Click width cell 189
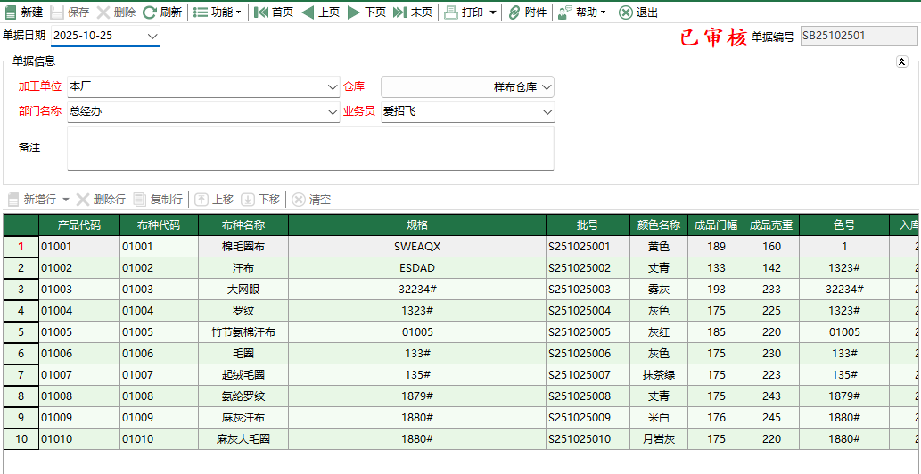This screenshot has height=474, width=921. tap(716, 247)
